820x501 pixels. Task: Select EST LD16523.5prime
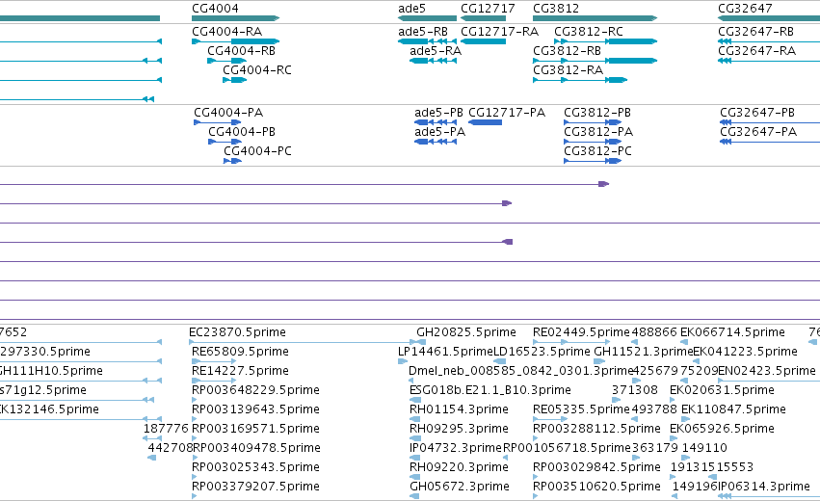click(542, 352)
